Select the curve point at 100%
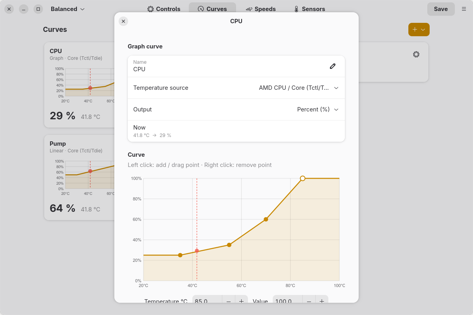Viewport: 473px width, 315px height. pyautogui.click(x=303, y=178)
